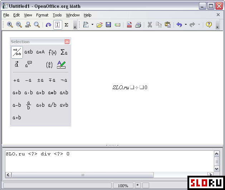This screenshot has height=190, width=225.
Task: Select the Functions f(x) category
Action: click(x=52, y=52)
